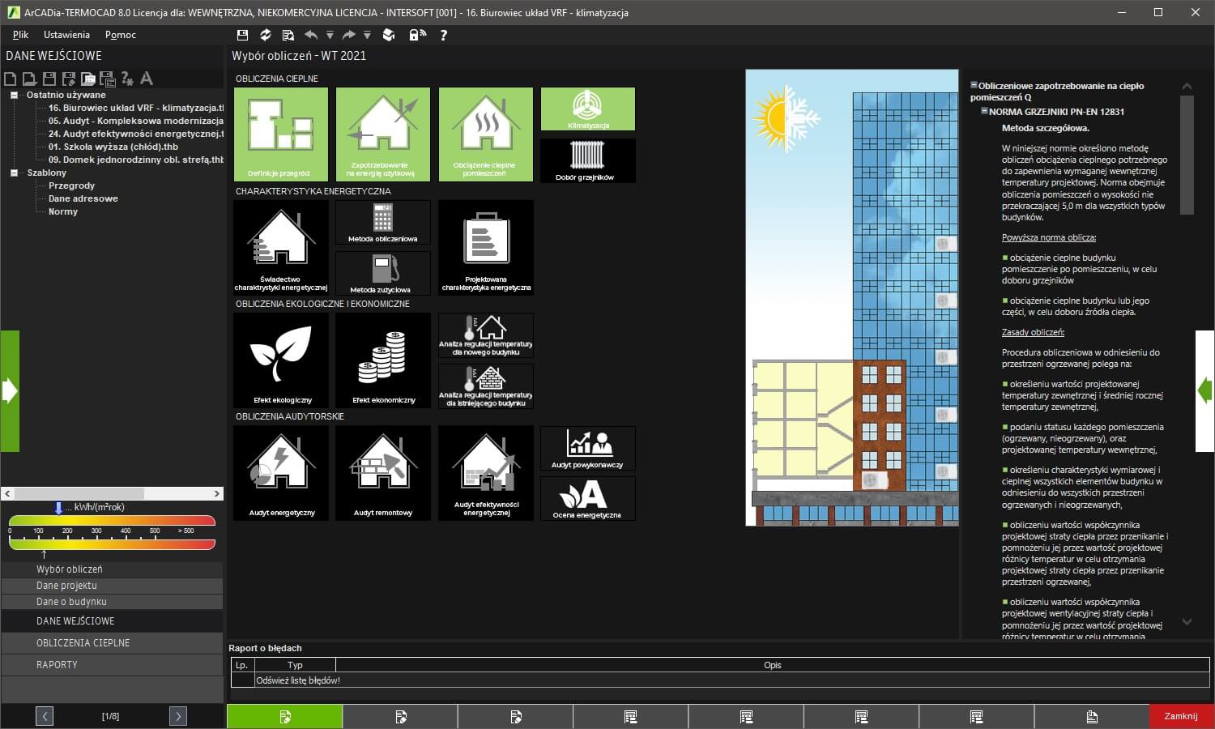
Task: Open recent file 09. Domek jednorodzinny
Action: pos(135,160)
